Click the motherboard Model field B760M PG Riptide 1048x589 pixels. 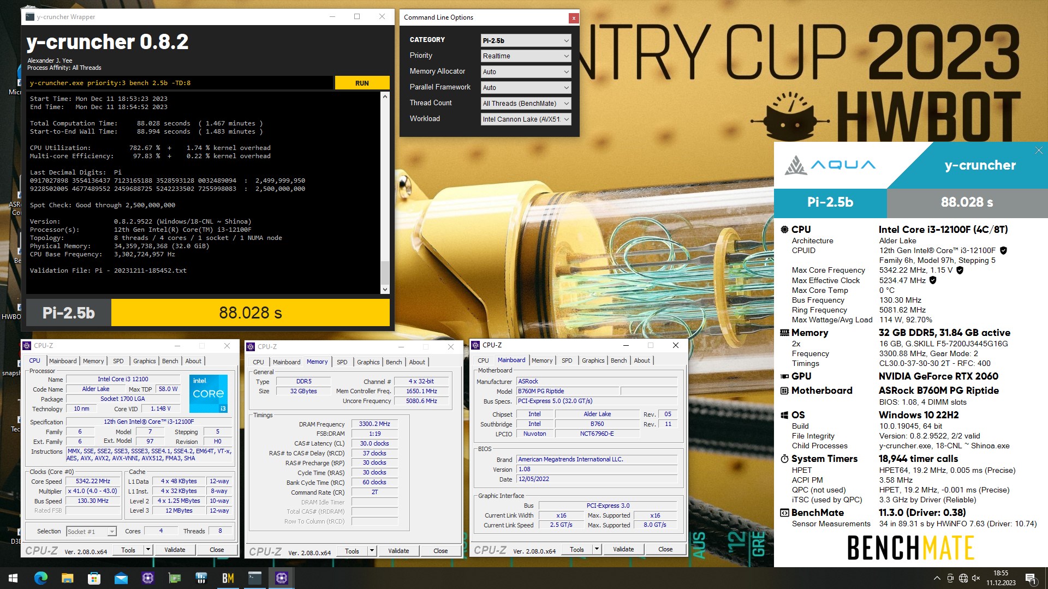click(568, 392)
